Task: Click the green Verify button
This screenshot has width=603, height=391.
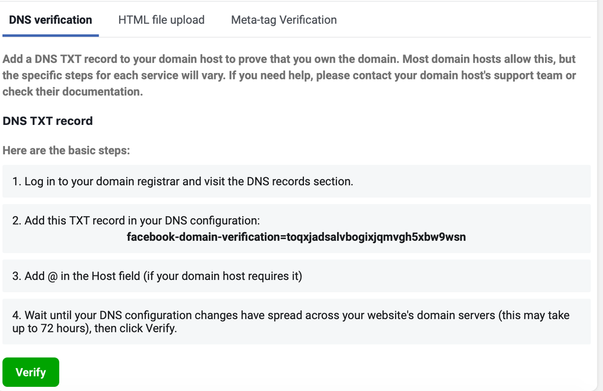Action: click(30, 372)
